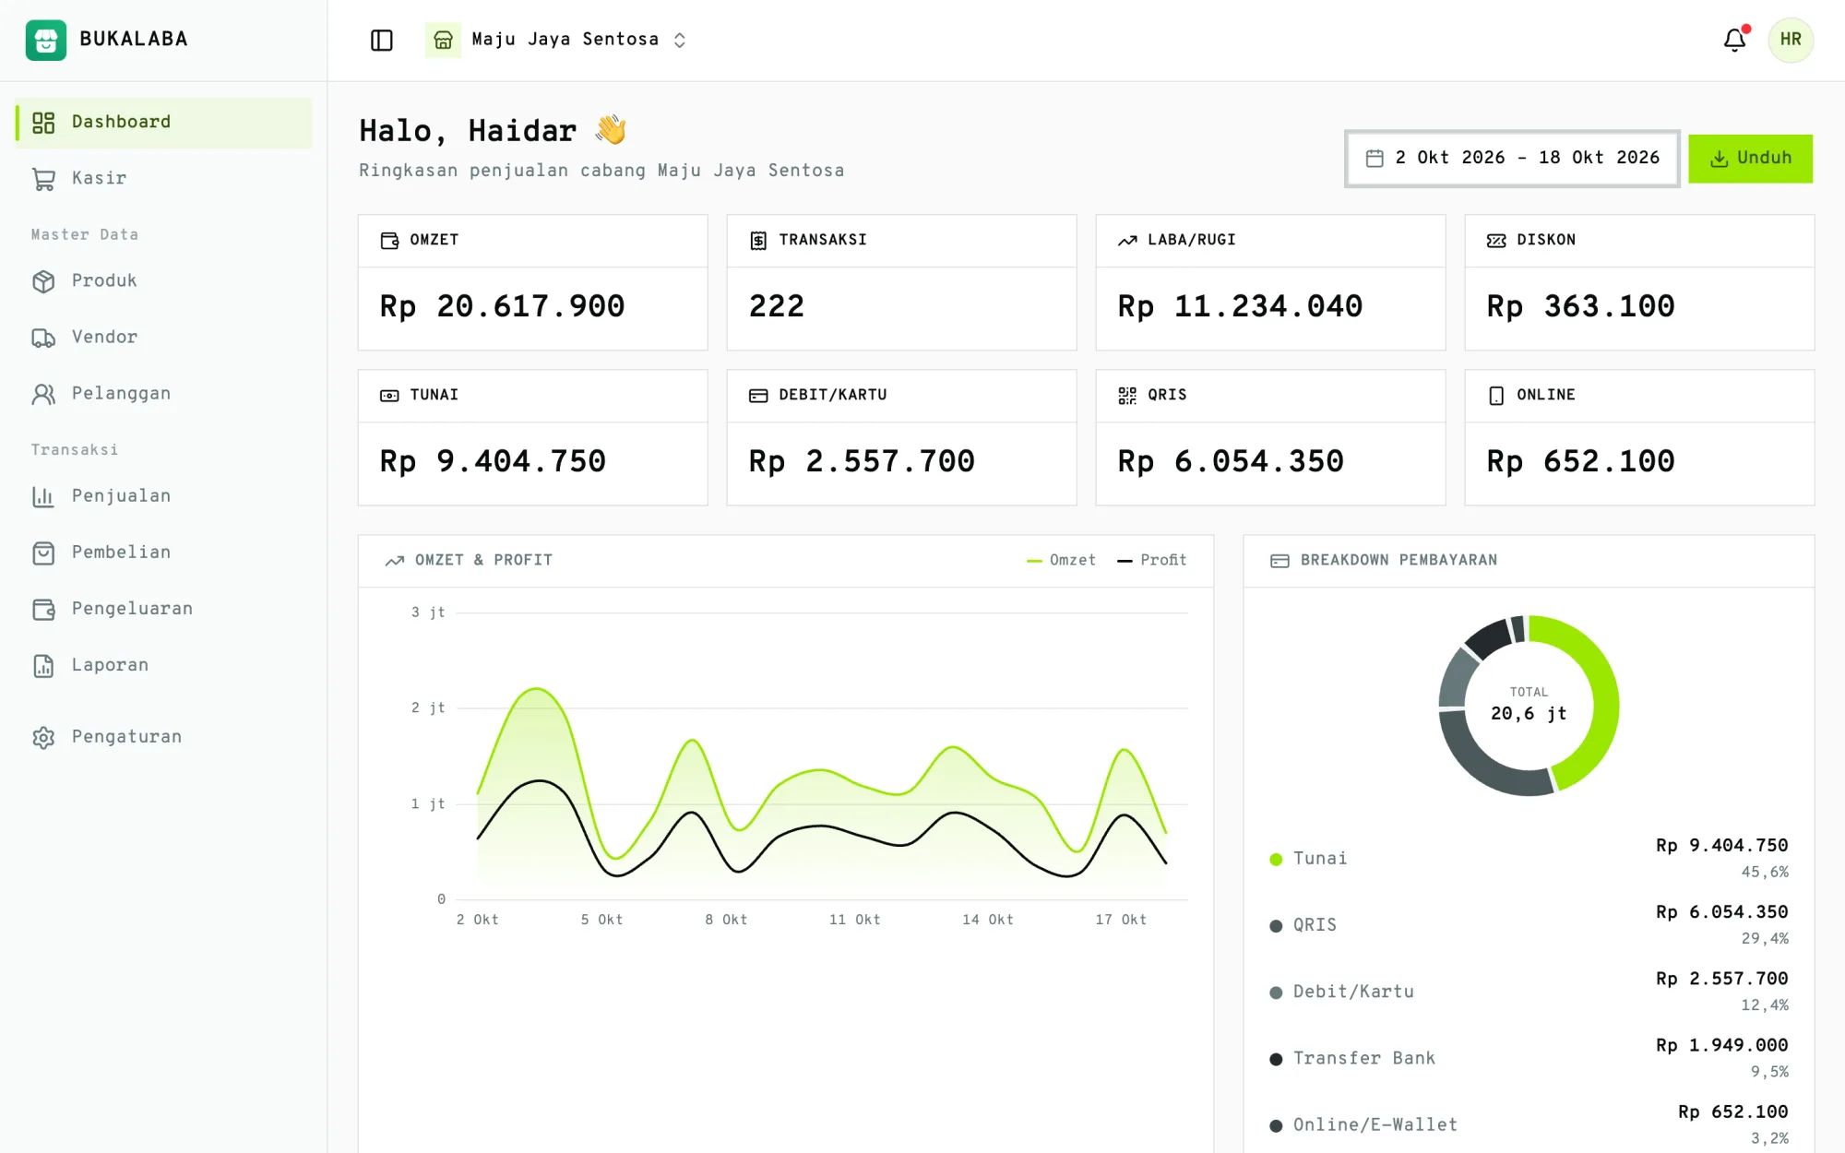Screen dimensions: 1845x1153
Task: Click the Breakdown Pembayaran card icon
Action: click(1280, 561)
